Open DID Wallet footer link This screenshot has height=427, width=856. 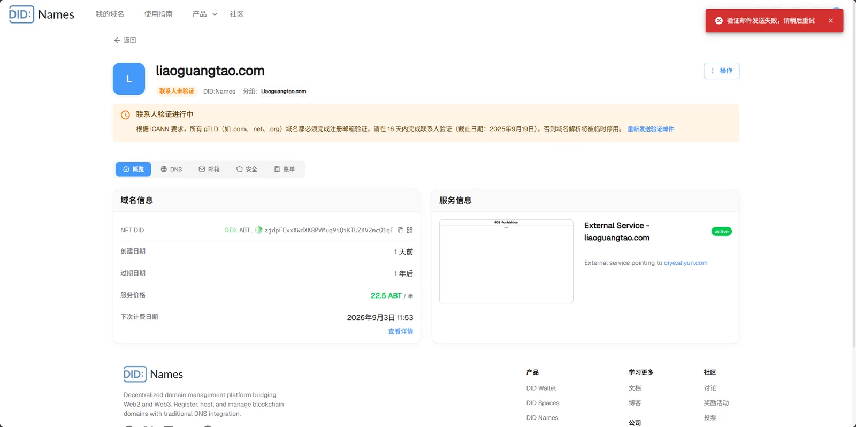(x=541, y=388)
